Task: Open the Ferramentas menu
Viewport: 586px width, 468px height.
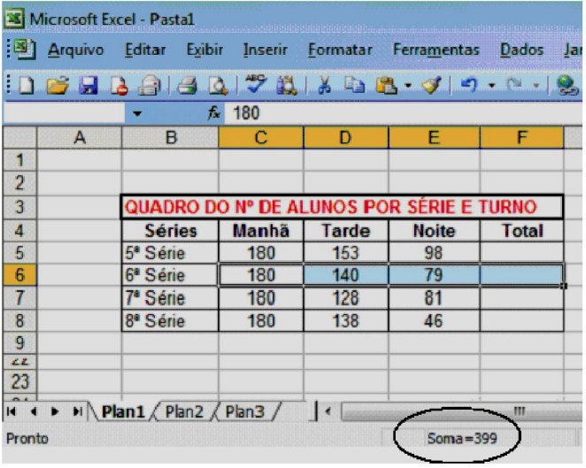Action: (436, 50)
